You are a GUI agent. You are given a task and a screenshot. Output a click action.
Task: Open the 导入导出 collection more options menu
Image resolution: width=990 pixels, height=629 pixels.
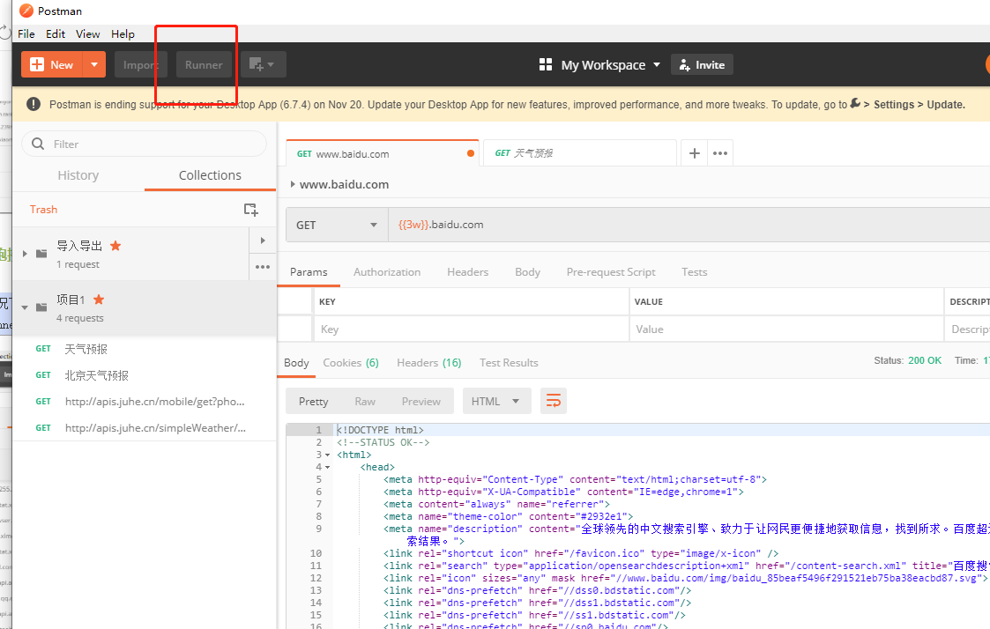pyautogui.click(x=263, y=267)
